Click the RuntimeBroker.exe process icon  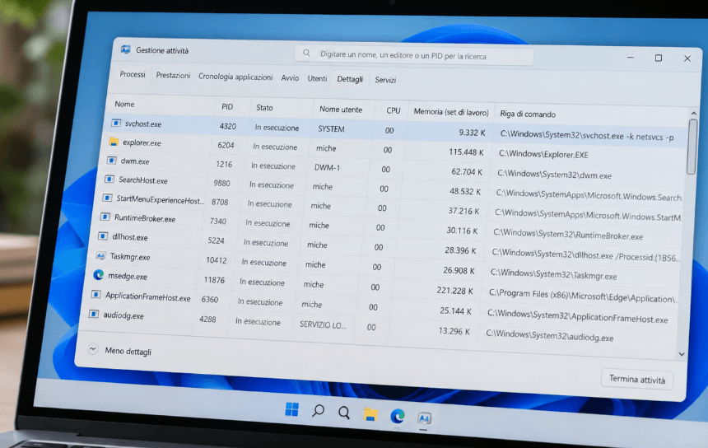pos(105,217)
